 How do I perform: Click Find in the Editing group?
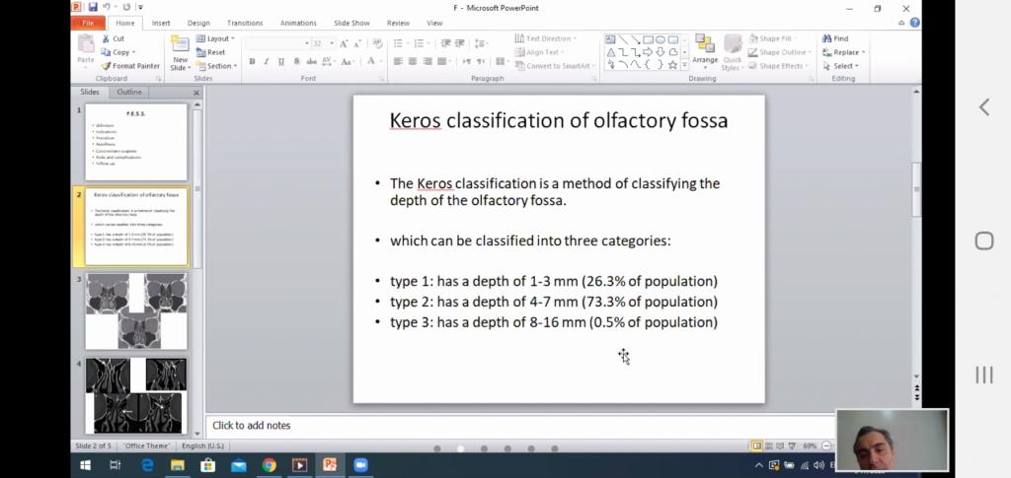834,38
